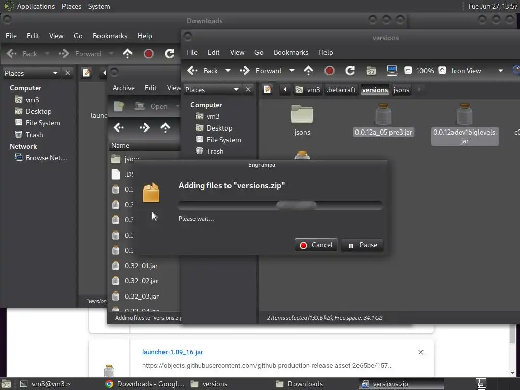Open File menu in versions window

tap(191, 52)
